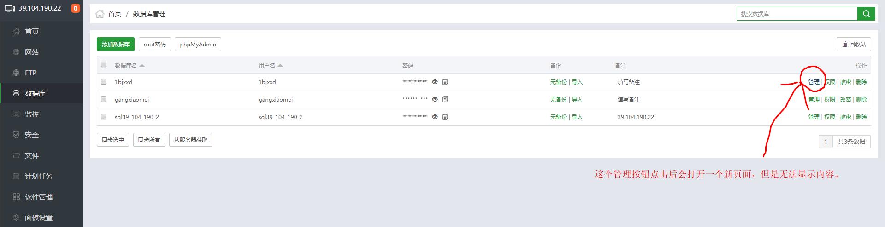Open phpMyAdmin button
Viewport: 885px width, 227px height.
click(x=198, y=44)
